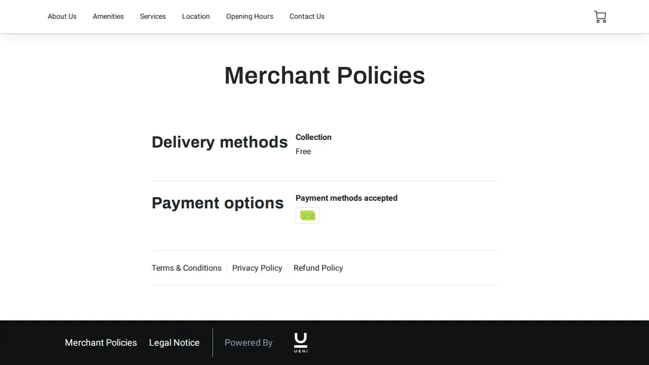This screenshot has width=649, height=365.
Task: Jump to the Location section
Action: pos(196,16)
